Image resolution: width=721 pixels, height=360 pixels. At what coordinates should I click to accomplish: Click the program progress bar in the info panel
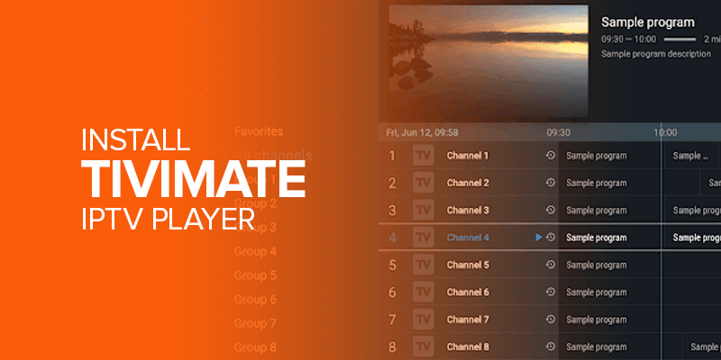[680, 40]
